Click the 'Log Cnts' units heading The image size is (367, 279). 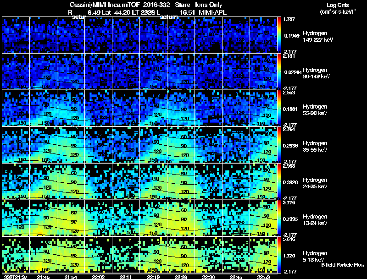coord(338,5)
